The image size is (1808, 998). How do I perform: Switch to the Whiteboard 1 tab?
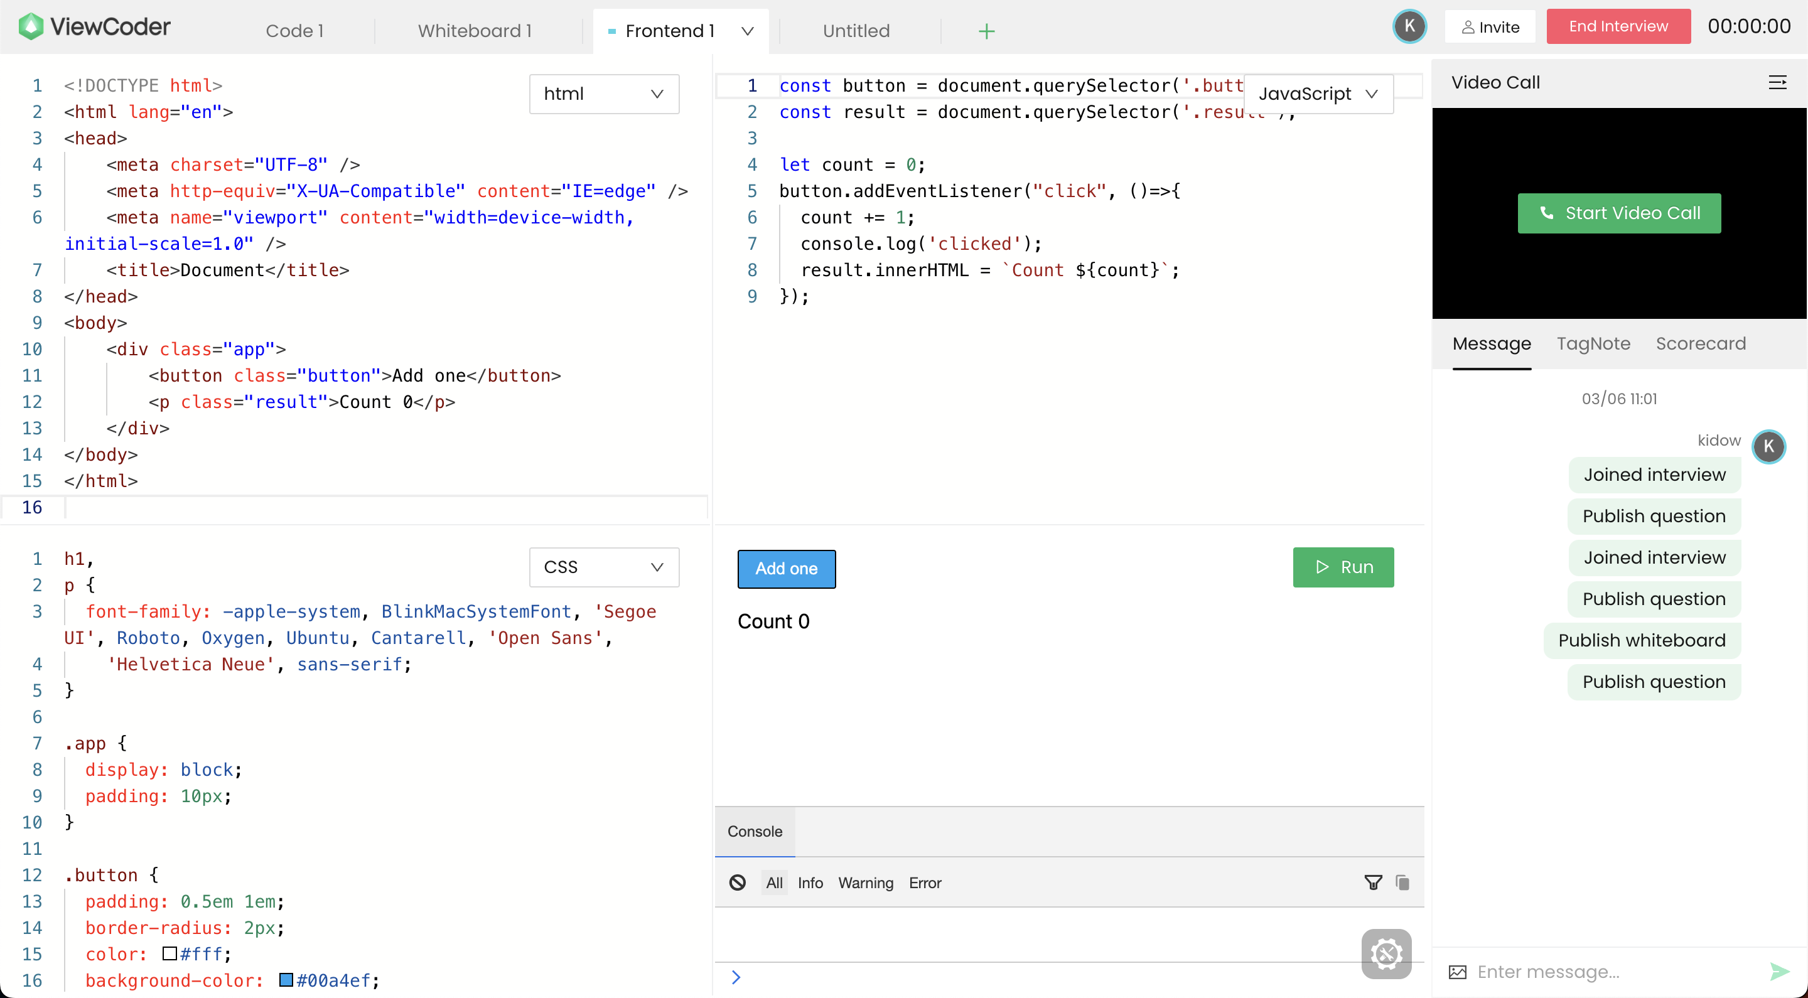pyautogui.click(x=475, y=31)
